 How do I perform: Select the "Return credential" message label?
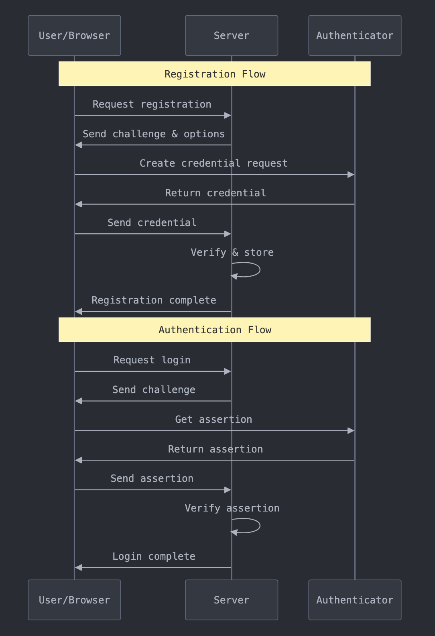215,193
